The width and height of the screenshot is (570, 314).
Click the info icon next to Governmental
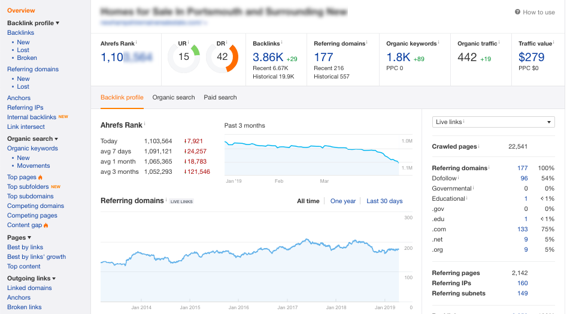click(x=473, y=188)
